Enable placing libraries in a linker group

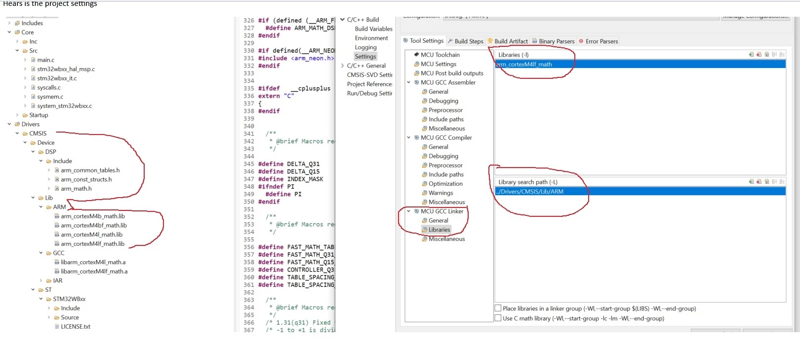pos(498,308)
